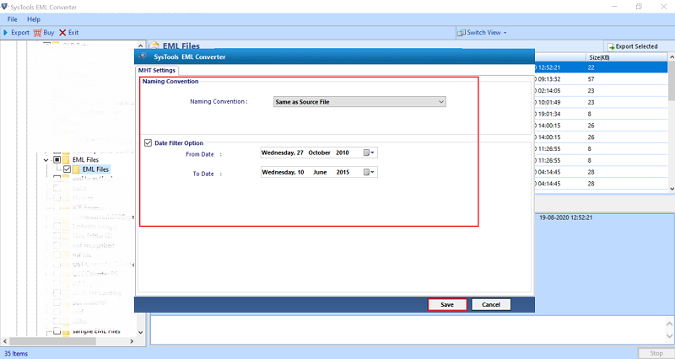Click the folder tree scroll right arrow
This screenshot has height=359, width=675.
click(x=132, y=341)
